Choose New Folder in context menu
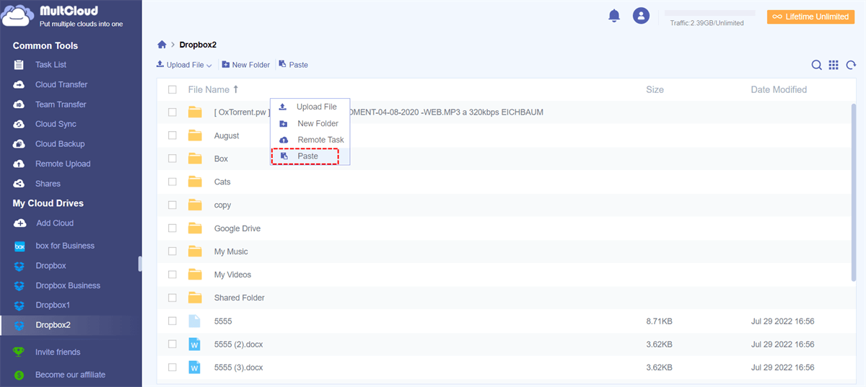 (x=310, y=123)
